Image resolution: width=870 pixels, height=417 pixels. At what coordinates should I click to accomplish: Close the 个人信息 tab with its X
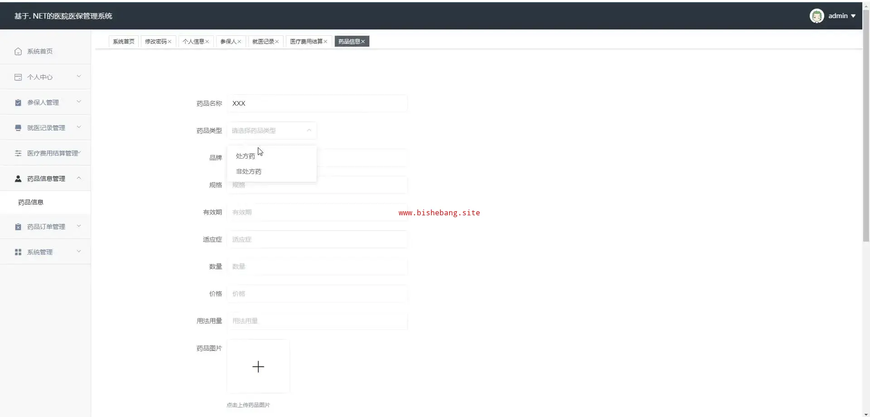pos(207,42)
